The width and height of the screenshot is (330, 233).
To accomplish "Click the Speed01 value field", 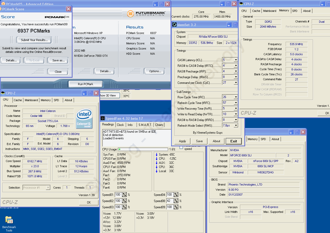I will click(118, 195).
